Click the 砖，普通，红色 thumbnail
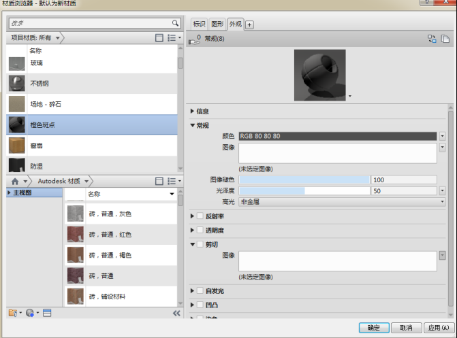The height and width of the screenshot is (338, 457). [76, 235]
